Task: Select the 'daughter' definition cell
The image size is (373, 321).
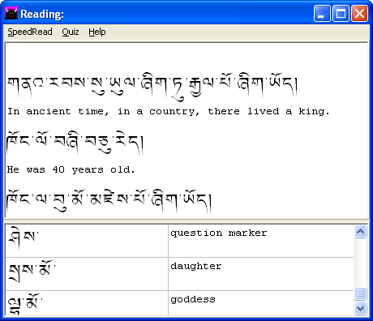Action: point(261,274)
